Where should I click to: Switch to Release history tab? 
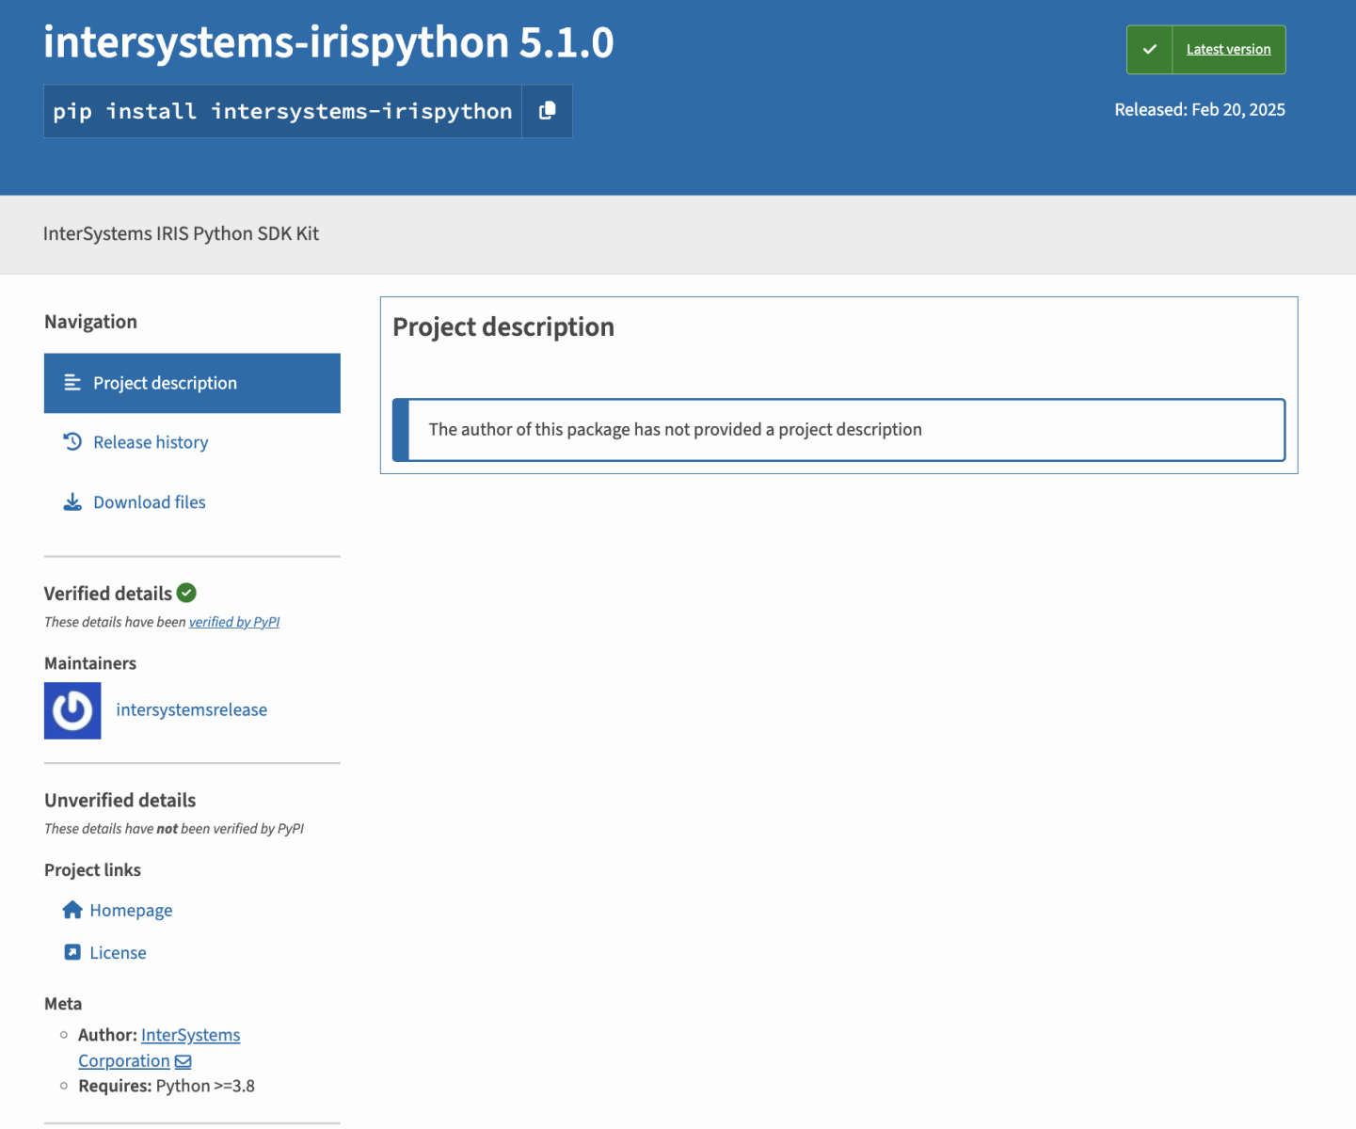[x=151, y=442]
